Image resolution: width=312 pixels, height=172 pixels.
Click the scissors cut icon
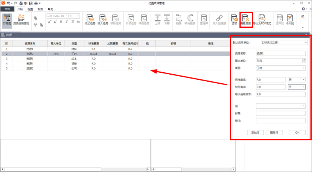(x=35, y=25)
